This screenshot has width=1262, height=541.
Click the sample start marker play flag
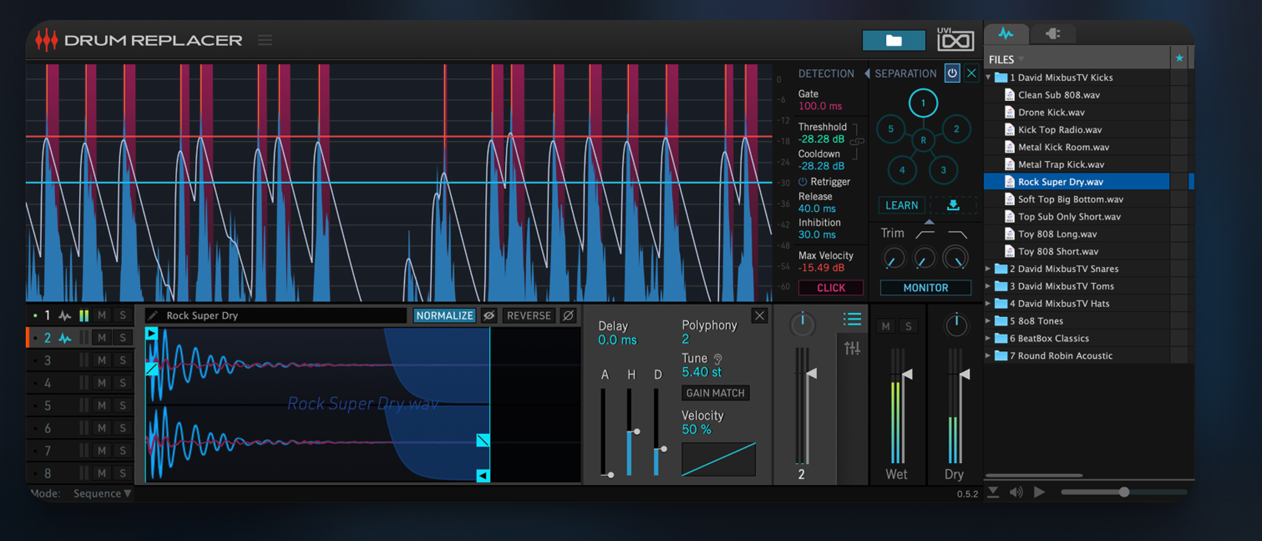[x=151, y=333]
